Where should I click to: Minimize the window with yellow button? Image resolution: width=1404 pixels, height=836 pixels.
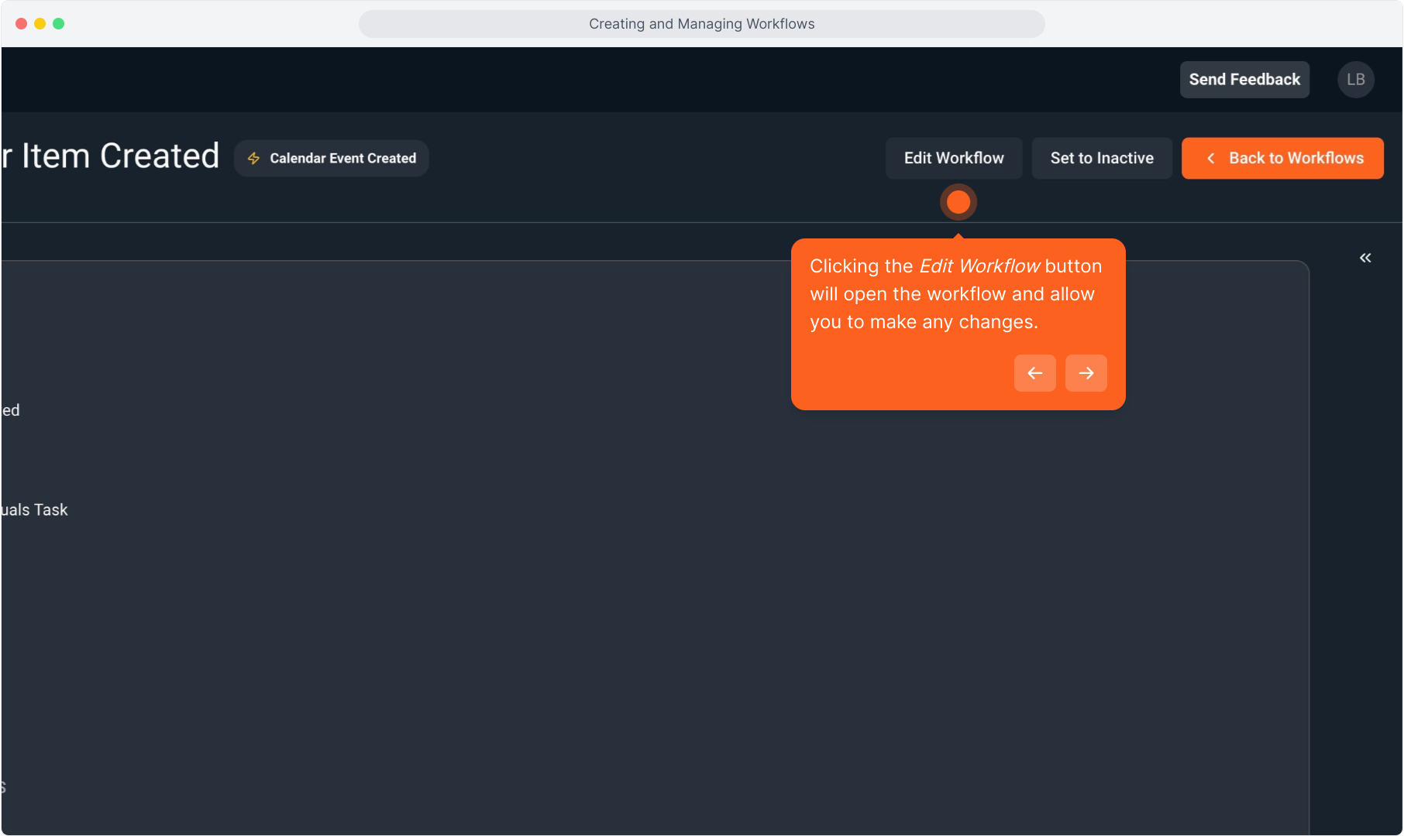[40, 24]
